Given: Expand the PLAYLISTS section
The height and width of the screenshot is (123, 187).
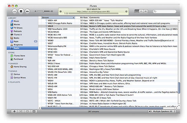Looking at the screenshot, I should click(x=9, y=82).
